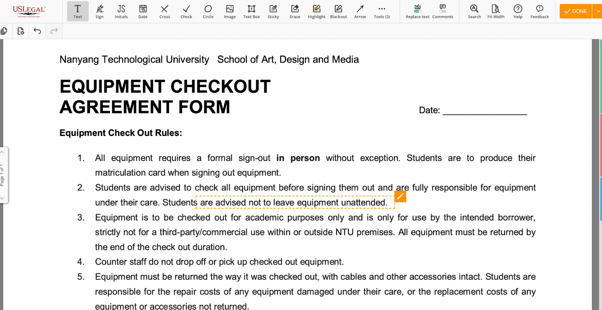Select the Check mark tool
This screenshot has height=310, width=602.
(x=186, y=11)
